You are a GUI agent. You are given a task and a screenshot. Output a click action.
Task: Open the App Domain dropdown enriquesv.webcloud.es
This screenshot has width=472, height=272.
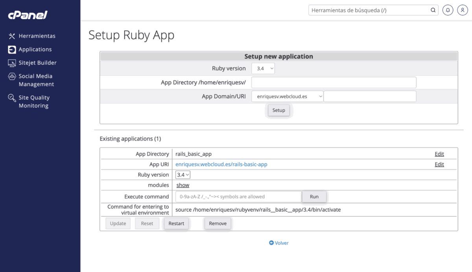[287, 96]
